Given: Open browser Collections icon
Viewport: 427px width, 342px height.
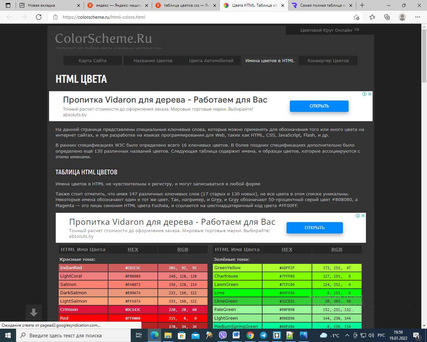Looking at the screenshot, I should (x=387, y=17).
